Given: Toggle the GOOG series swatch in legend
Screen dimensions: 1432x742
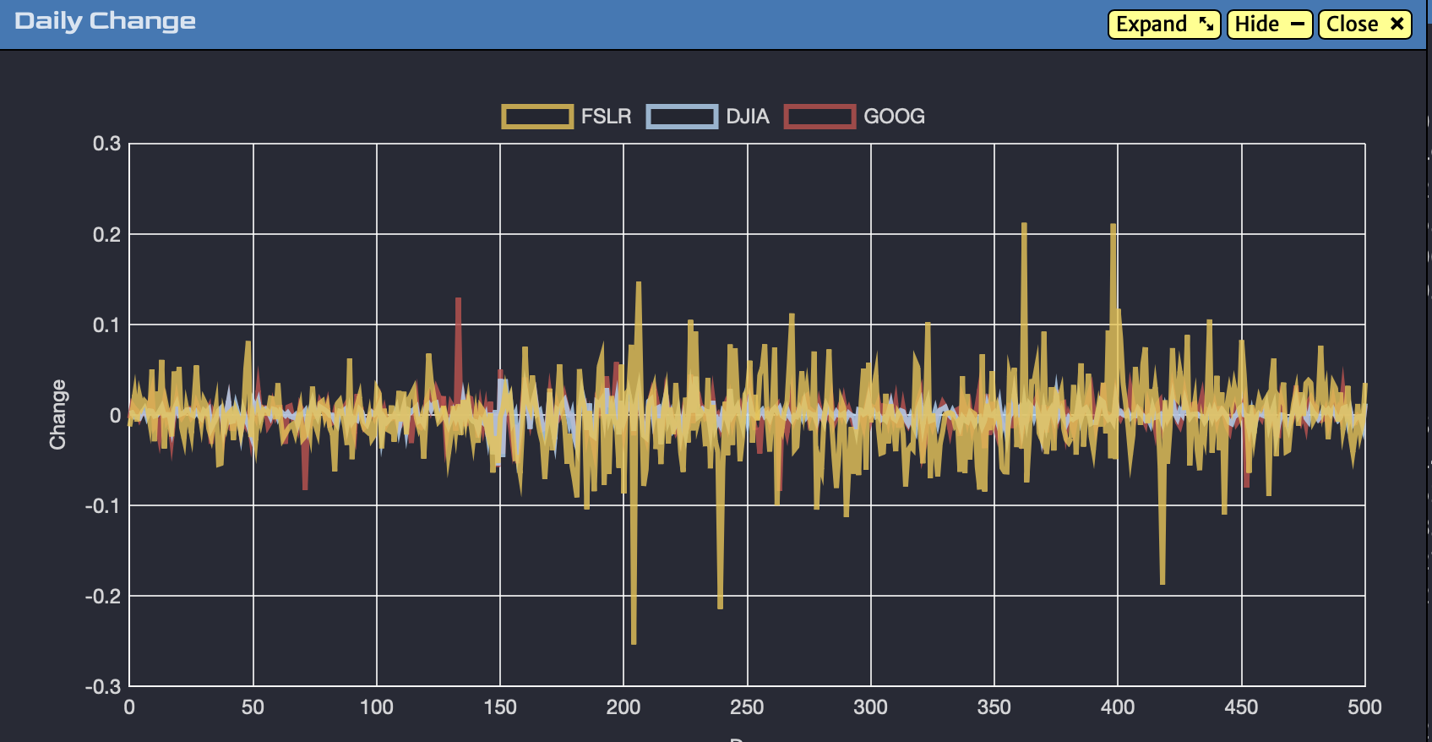Looking at the screenshot, I should [819, 117].
